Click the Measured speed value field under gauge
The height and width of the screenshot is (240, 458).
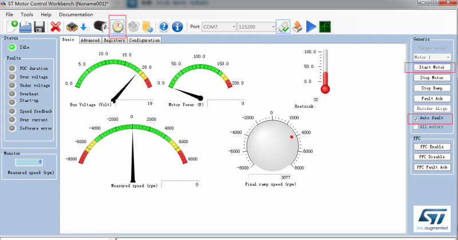point(180,184)
